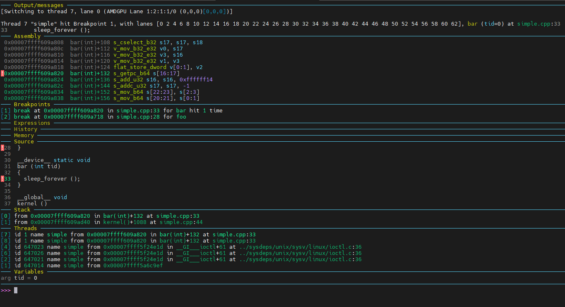The width and height of the screenshot is (565, 307).
Task: Click the 'tid = 0' argument in Variables
Action: [25, 278]
